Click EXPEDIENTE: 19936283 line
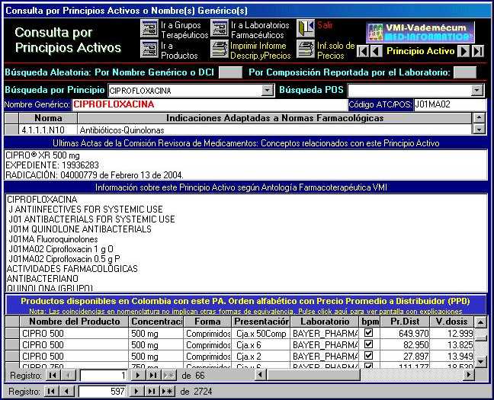 (52, 165)
